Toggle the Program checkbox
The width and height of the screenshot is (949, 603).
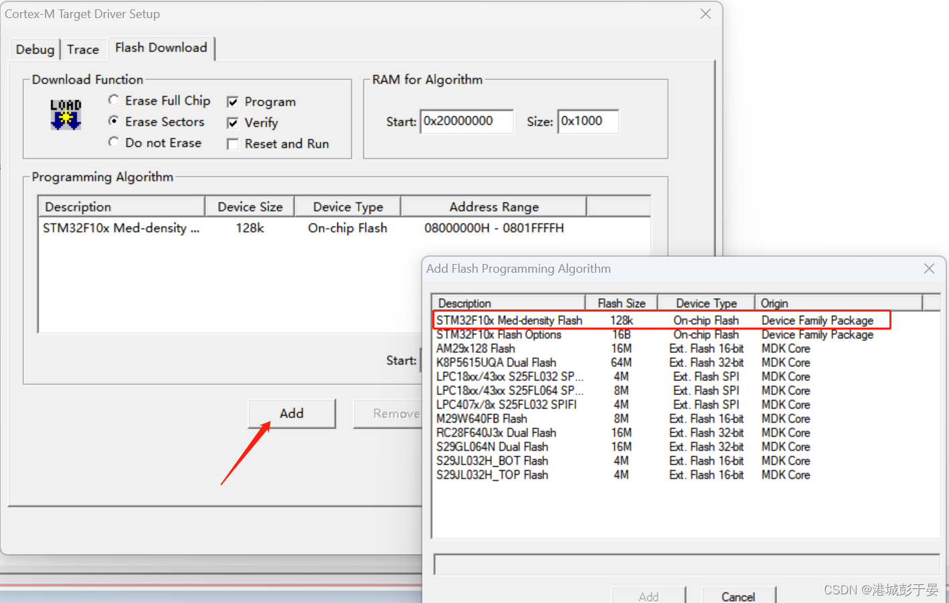point(233,101)
